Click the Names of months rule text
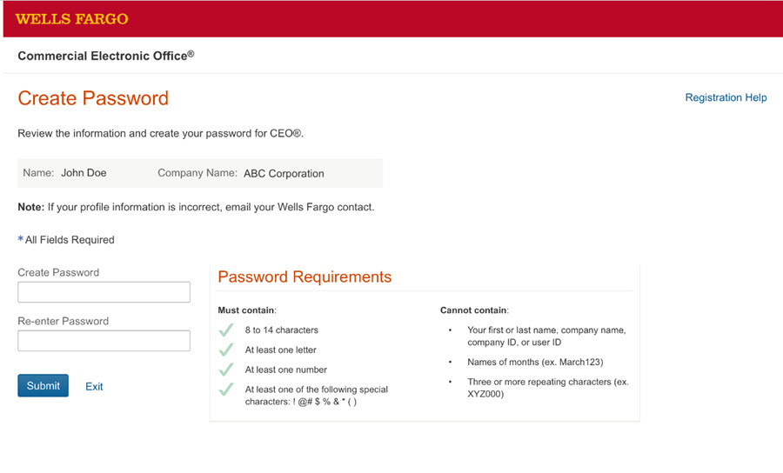The image size is (783, 473). [x=535, y=362]
